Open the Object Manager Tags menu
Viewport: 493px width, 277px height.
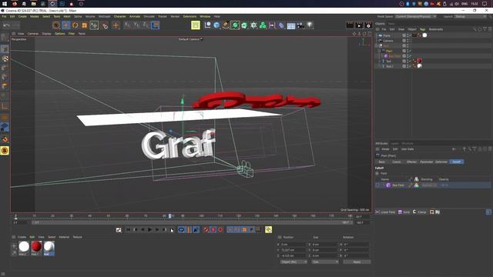[422, 29]
